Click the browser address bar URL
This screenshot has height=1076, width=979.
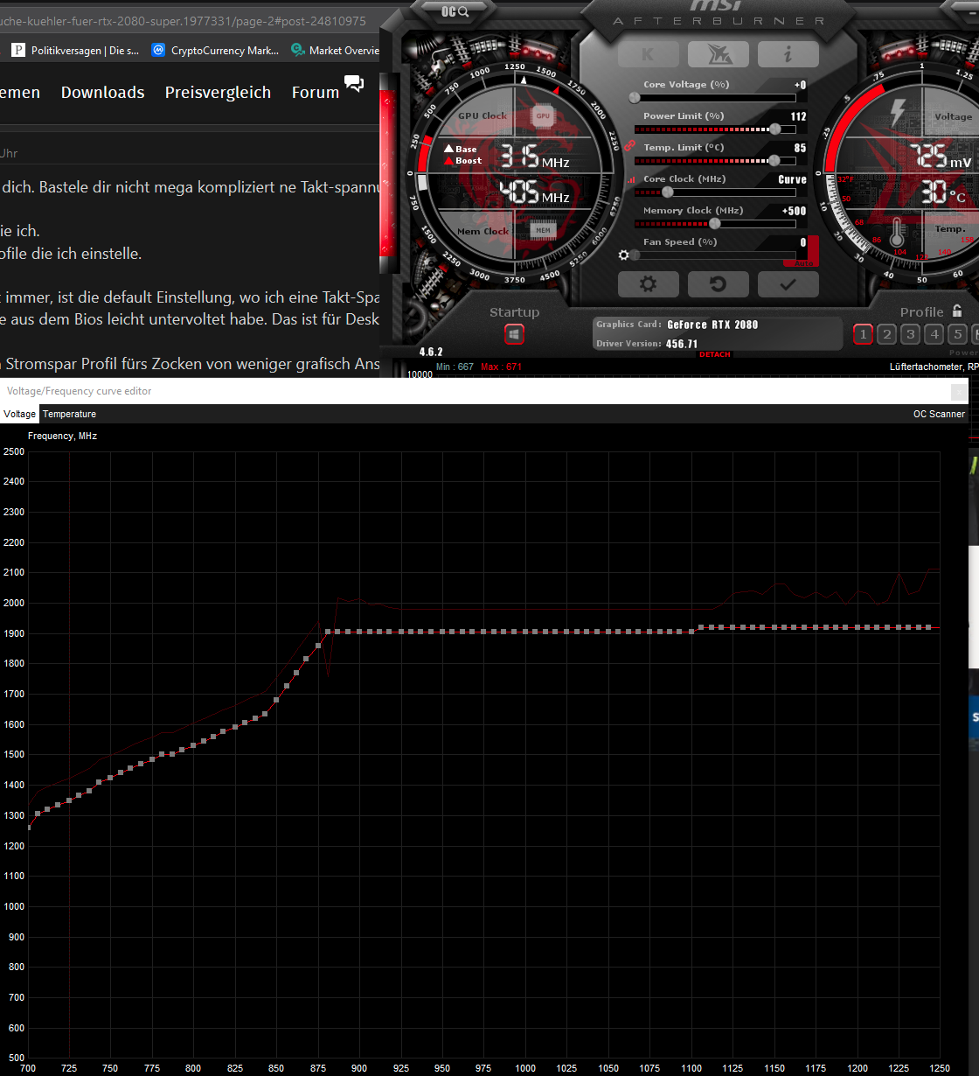point(184,20)
